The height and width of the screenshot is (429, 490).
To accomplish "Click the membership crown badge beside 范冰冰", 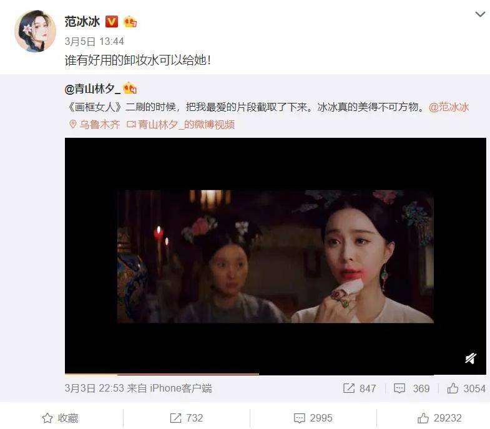I will [130, 22].
